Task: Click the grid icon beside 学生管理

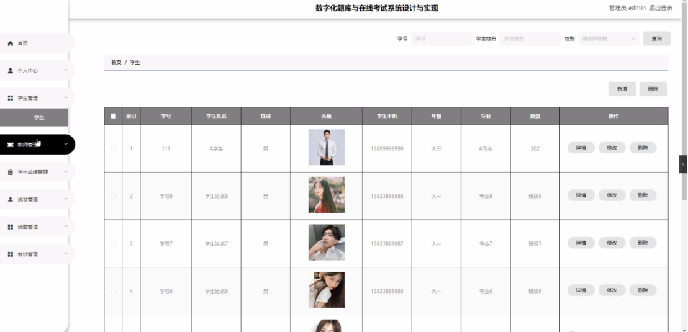Action: tap(11, 98)
